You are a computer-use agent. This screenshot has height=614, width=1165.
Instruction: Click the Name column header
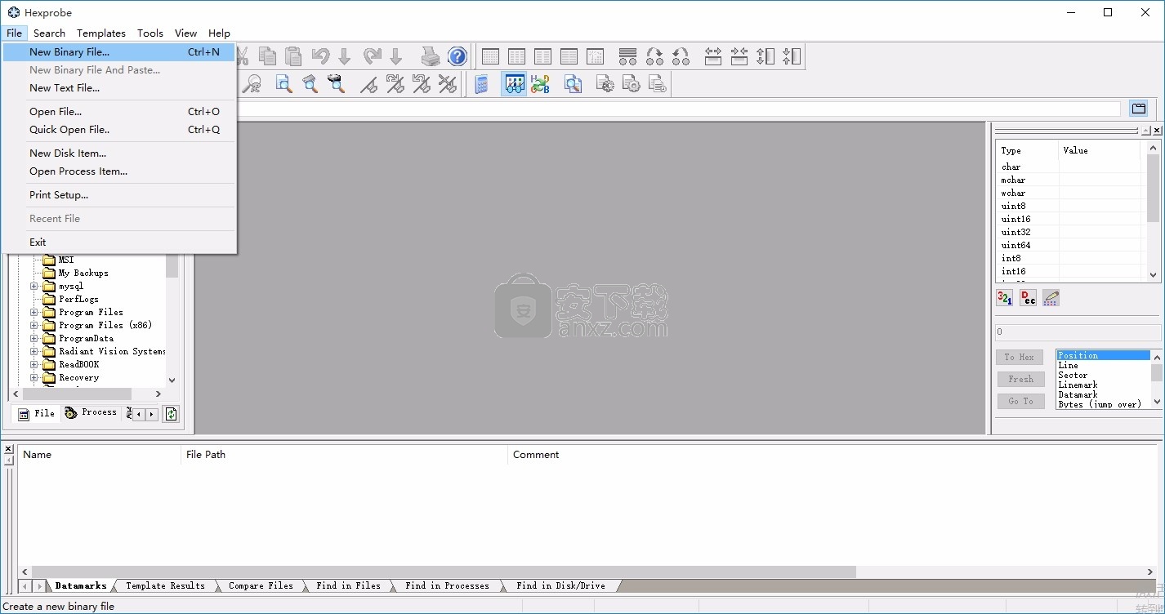[100, 455]
